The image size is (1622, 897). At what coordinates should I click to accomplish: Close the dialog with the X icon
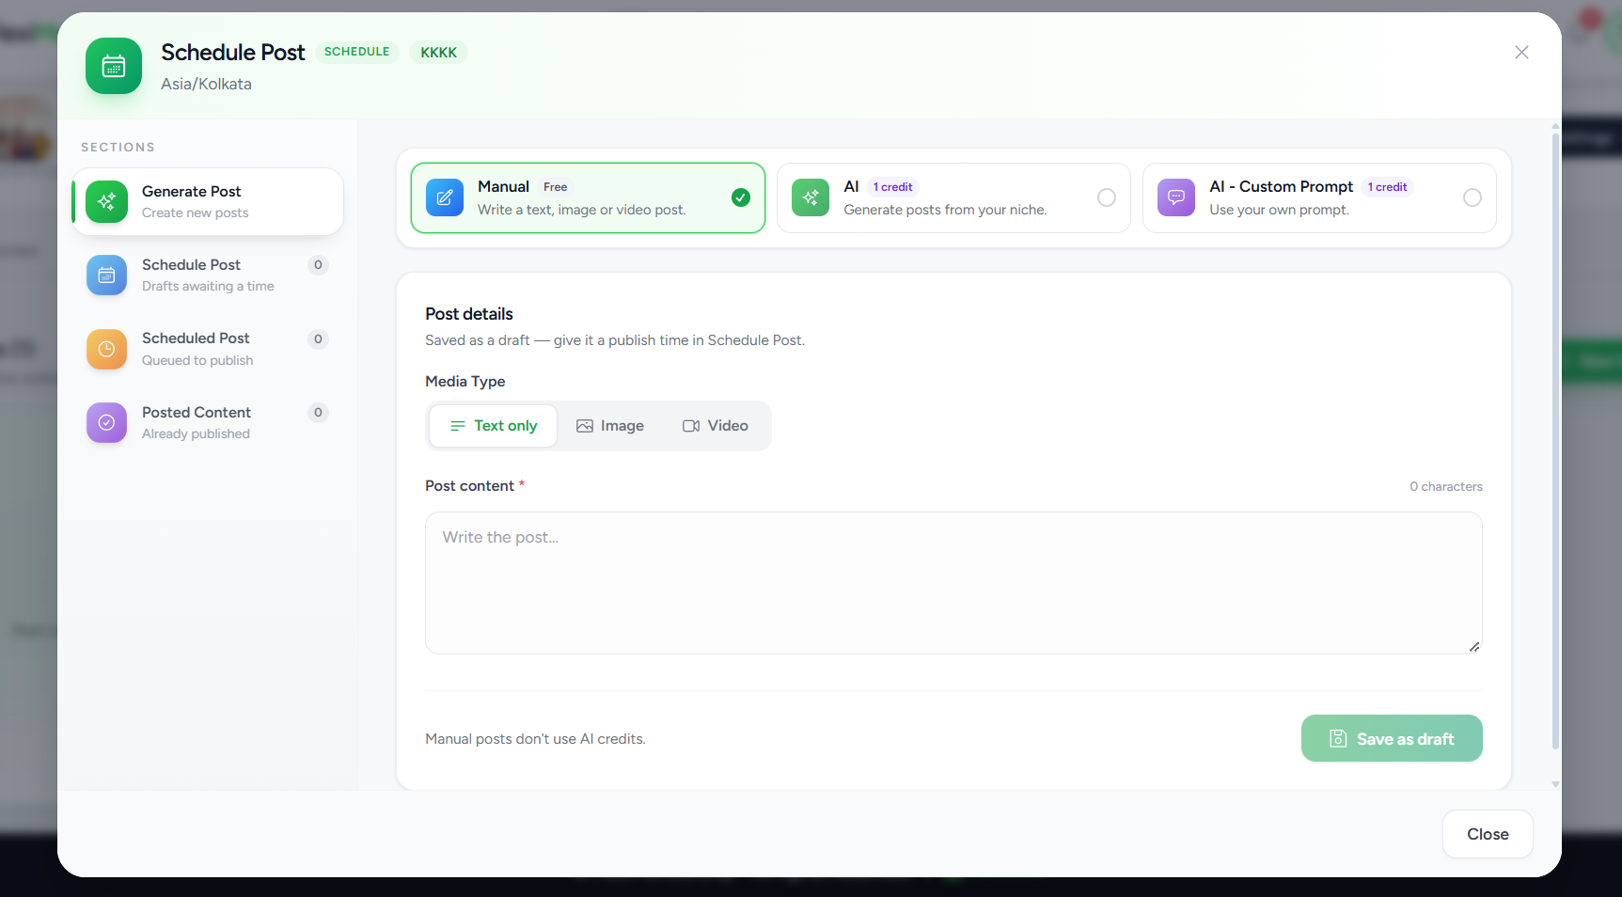pos(1521,53)
